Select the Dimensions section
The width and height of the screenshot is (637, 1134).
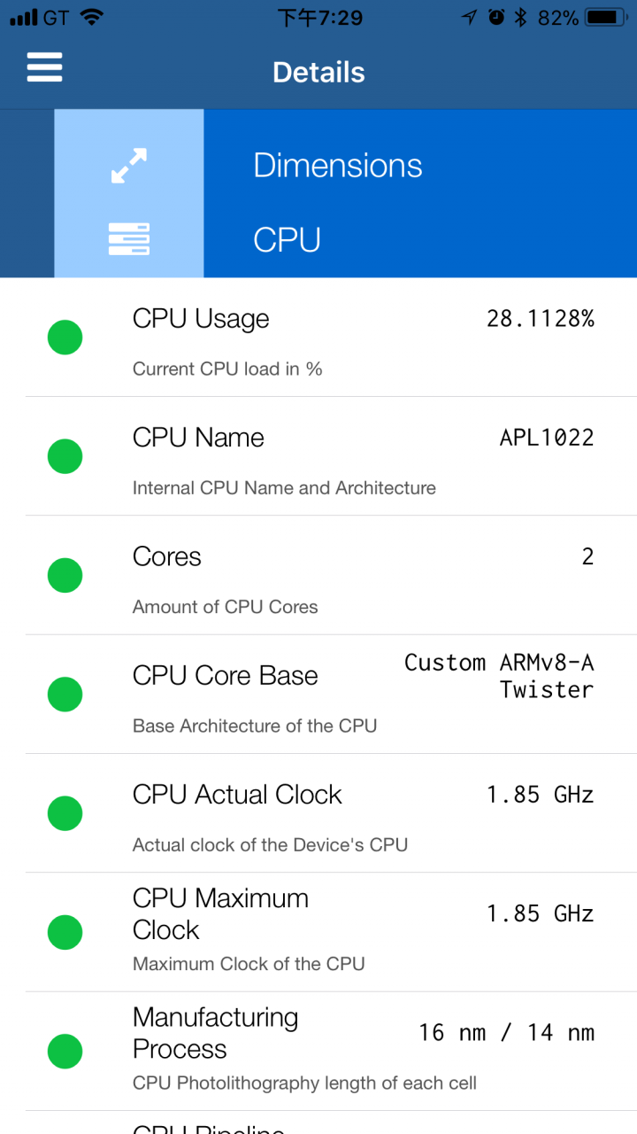pyautogui.click(x=338, y=166)
